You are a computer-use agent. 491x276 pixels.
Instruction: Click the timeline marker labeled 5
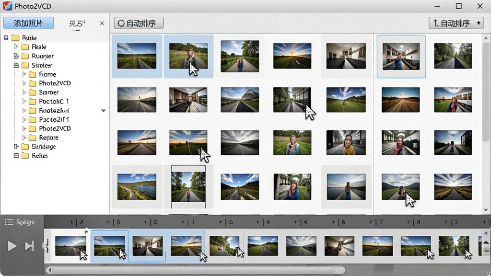coord(118,222)
